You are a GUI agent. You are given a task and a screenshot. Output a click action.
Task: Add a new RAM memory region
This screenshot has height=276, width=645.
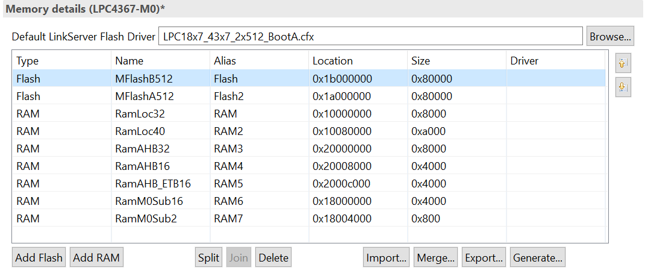[96, 257]
